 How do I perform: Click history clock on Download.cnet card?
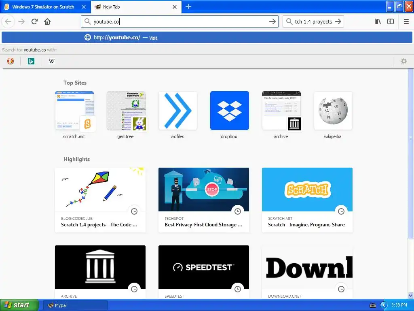pyautogui.click(x=341, y=289)
